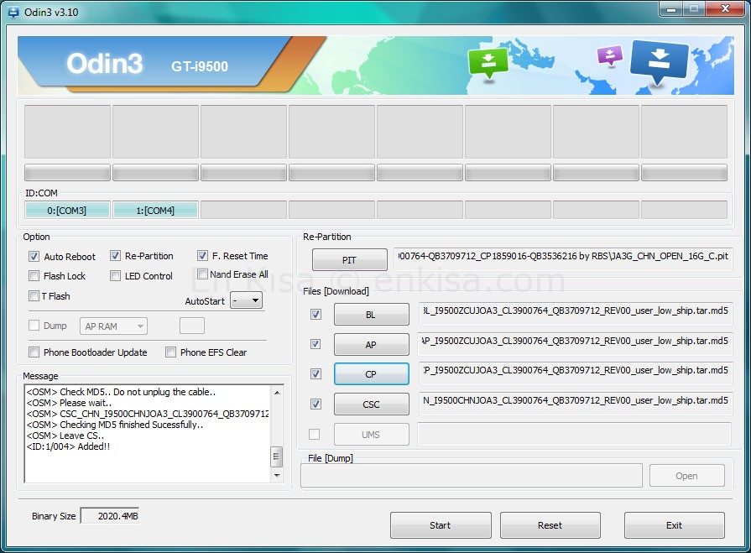The width and height of the screenshot is (751, 553).
Task: Click "<OSM> Please wait.." log line
Action: click(x=69, y=403)
